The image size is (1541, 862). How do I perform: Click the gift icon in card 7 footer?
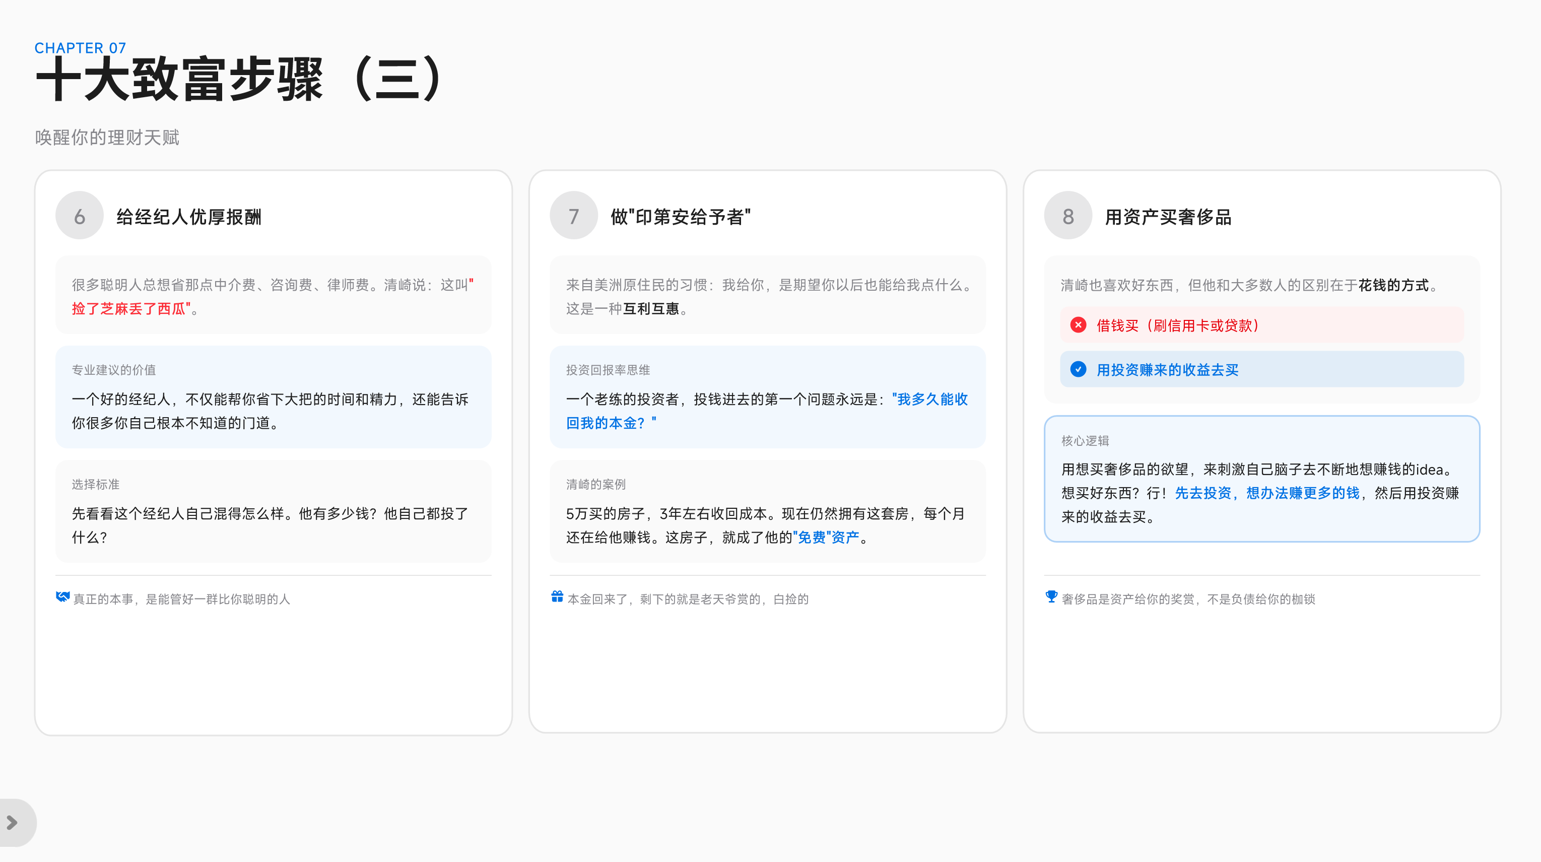(557, 596)
